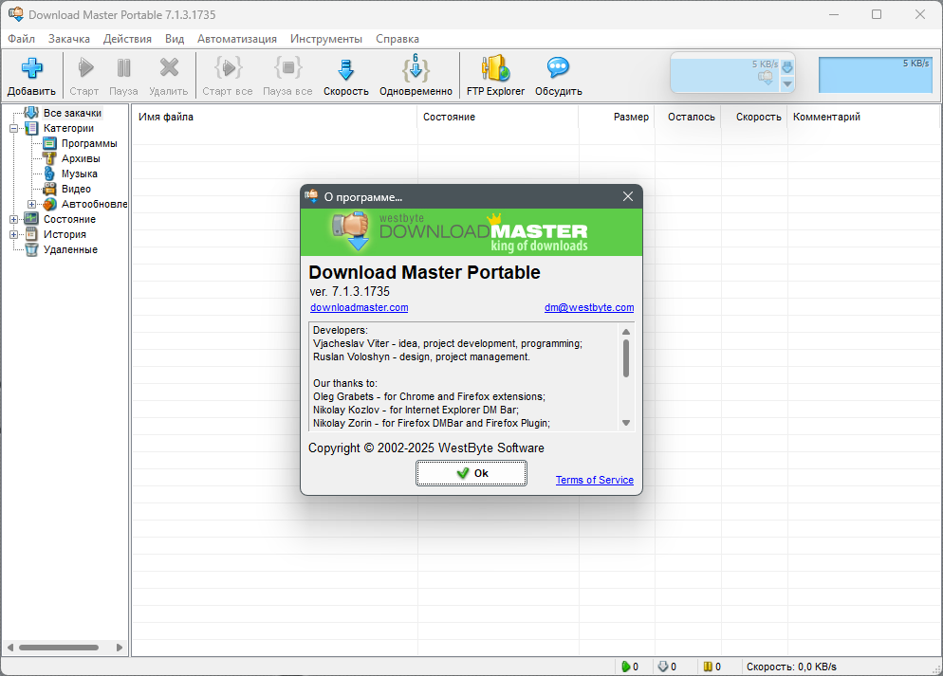Open the Действия menu

127,39
